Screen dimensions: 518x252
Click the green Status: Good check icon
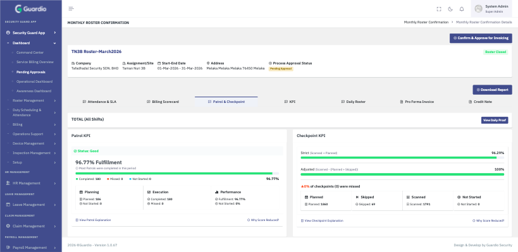pyautogui.click(x=75, y=151)
